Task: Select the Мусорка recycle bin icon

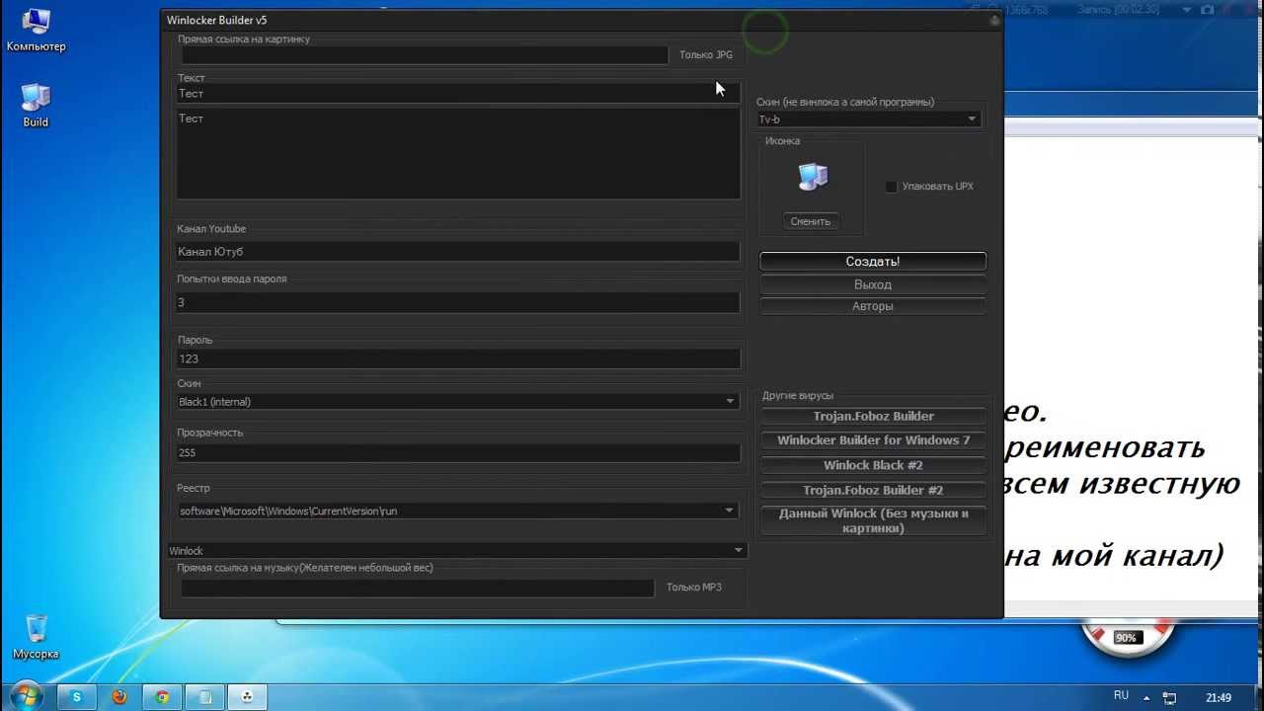Action: pos(36,637)
